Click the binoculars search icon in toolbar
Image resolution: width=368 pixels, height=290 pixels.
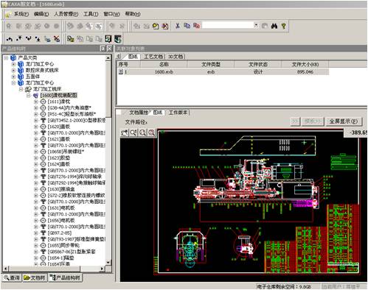(x=274, y=26)
